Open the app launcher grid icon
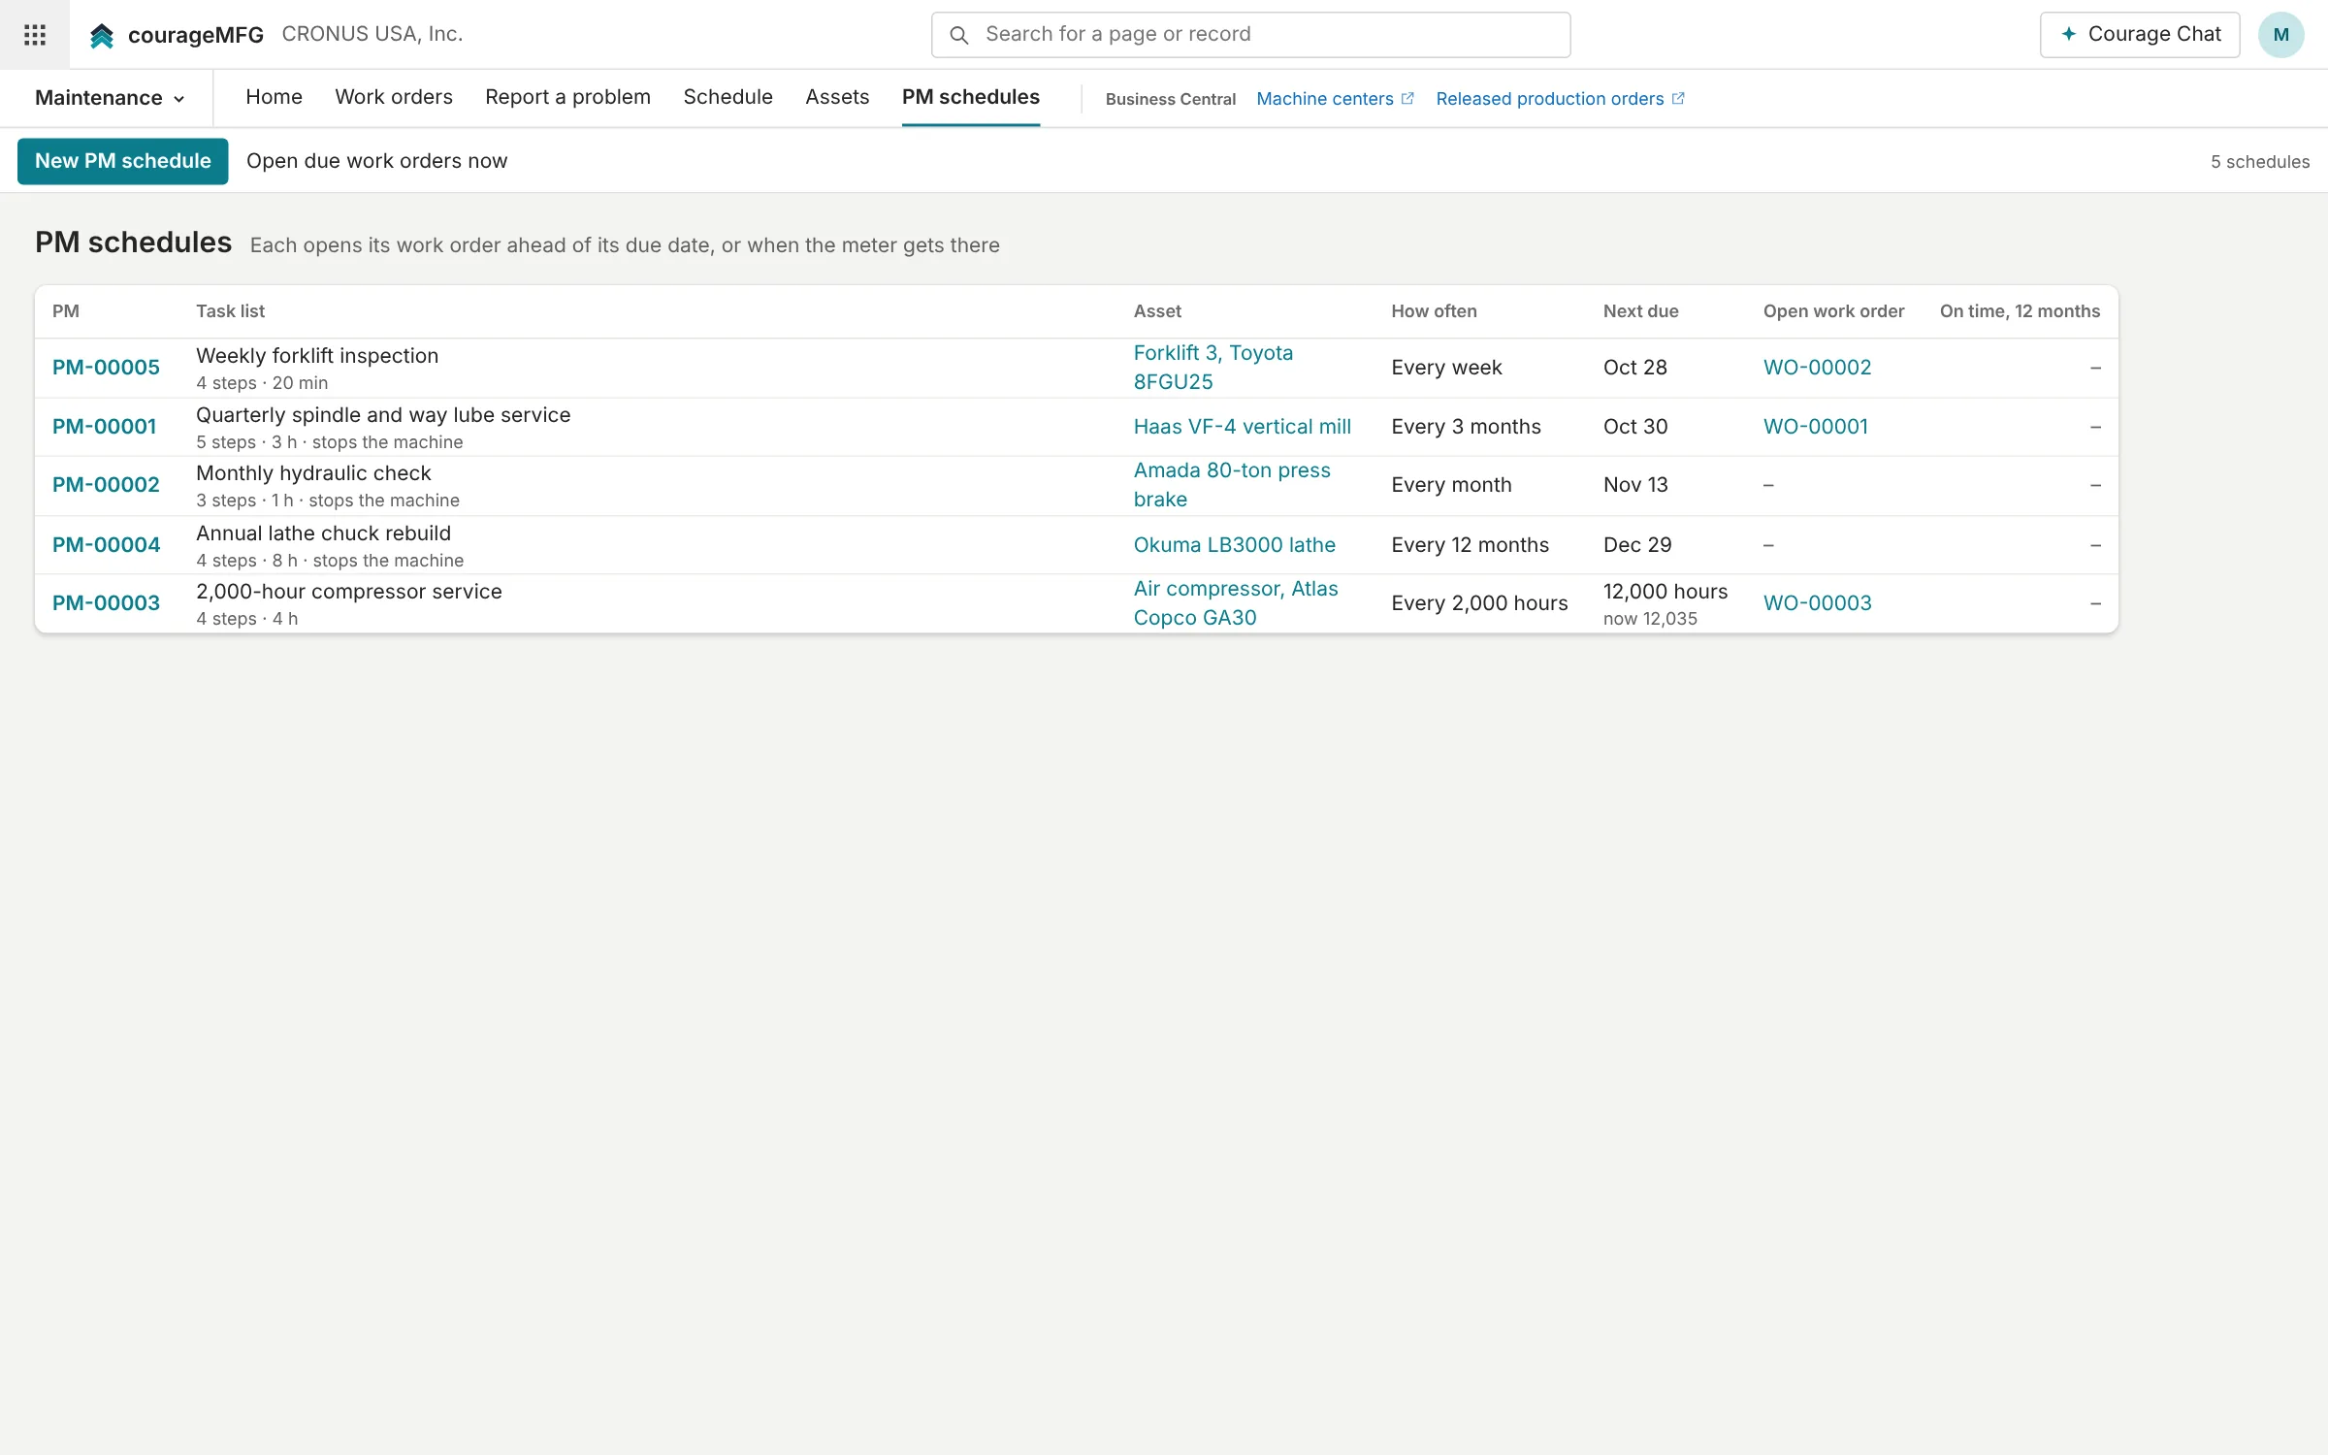 coord(35,35)
